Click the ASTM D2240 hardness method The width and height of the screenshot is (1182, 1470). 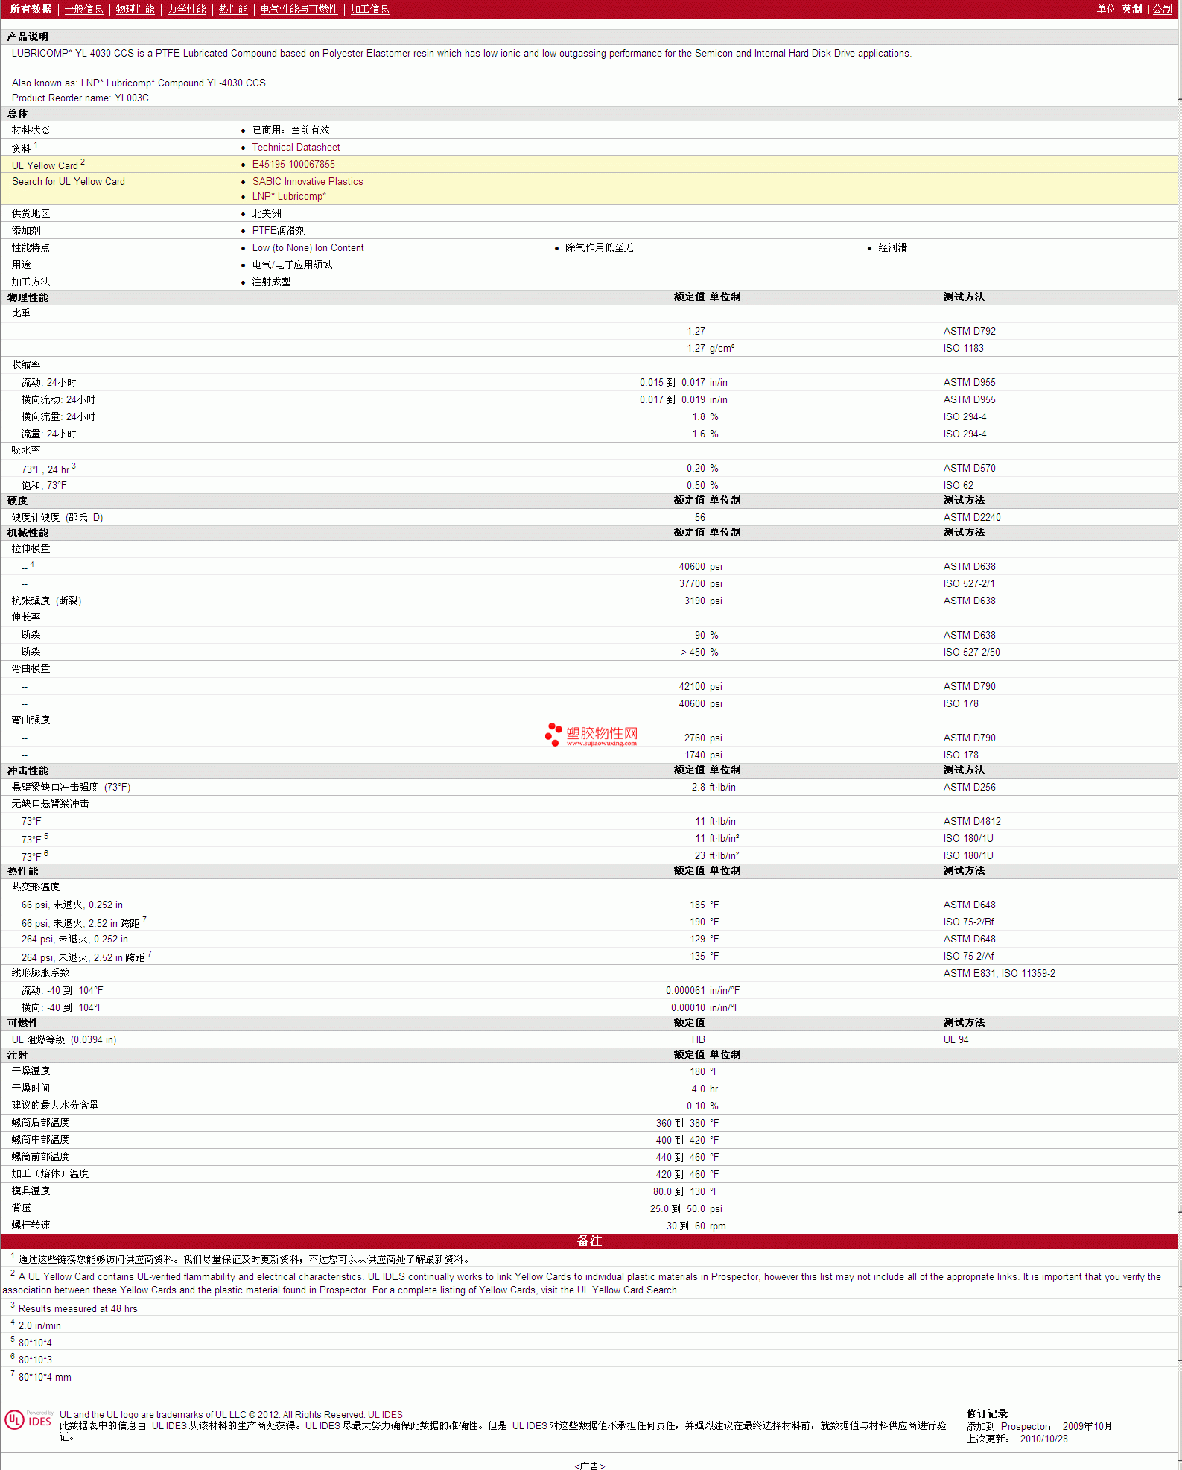click(972, 518)
